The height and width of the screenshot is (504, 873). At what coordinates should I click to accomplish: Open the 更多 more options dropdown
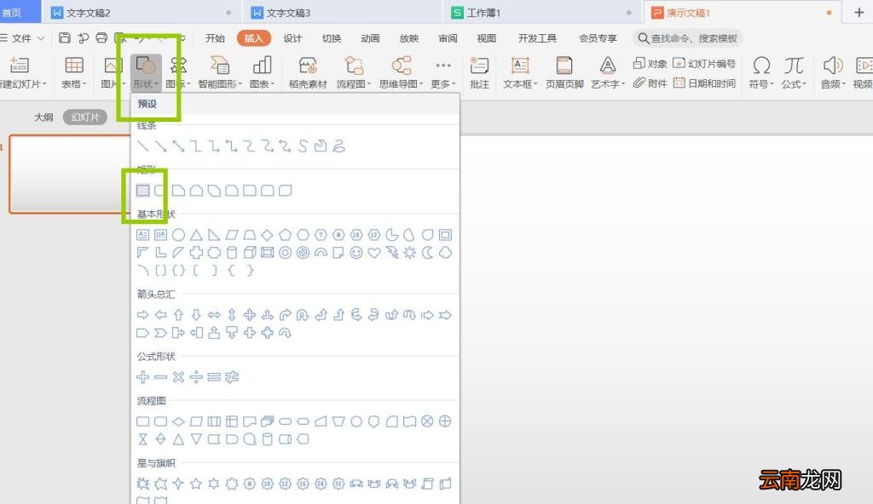(443, 72)
